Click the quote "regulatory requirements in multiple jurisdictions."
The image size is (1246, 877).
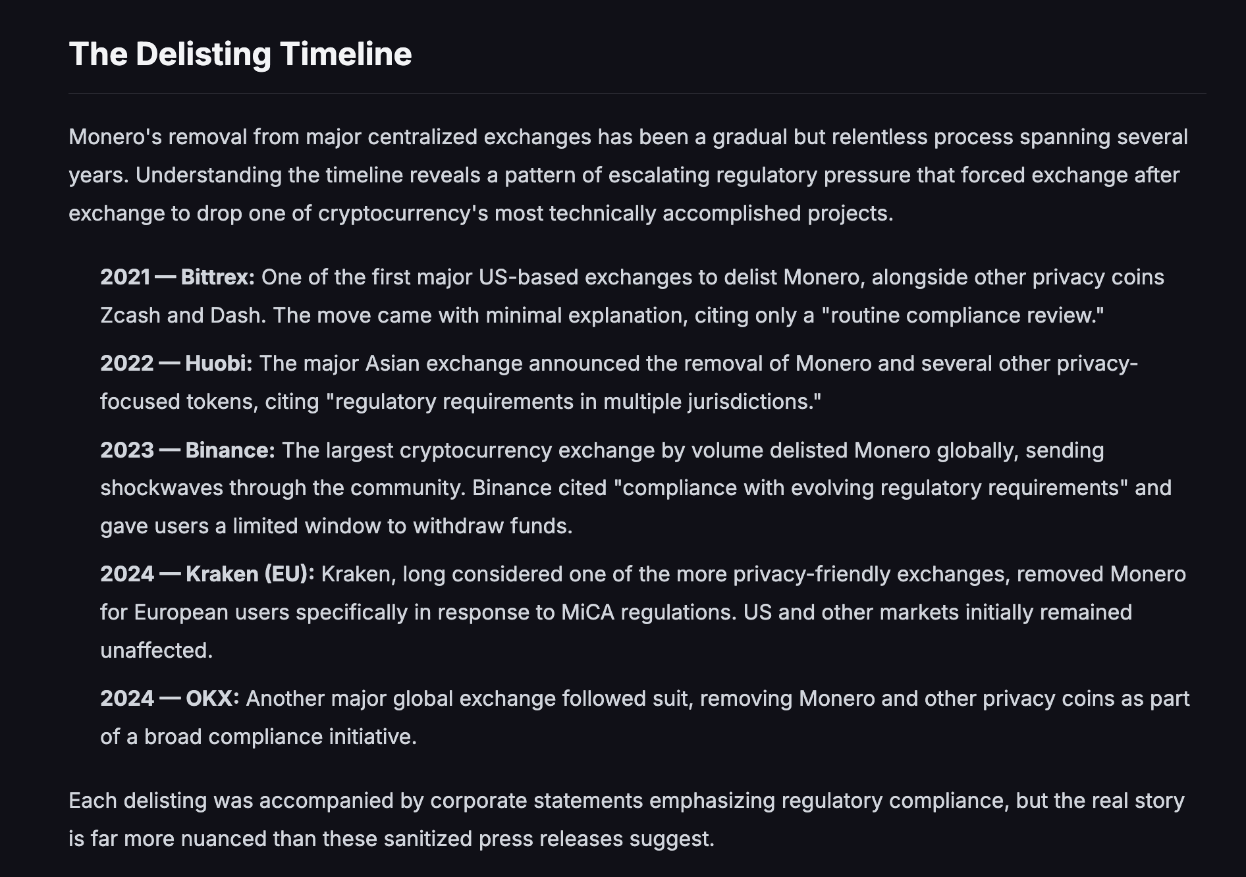pyautogui.click(x=574, y=402)
